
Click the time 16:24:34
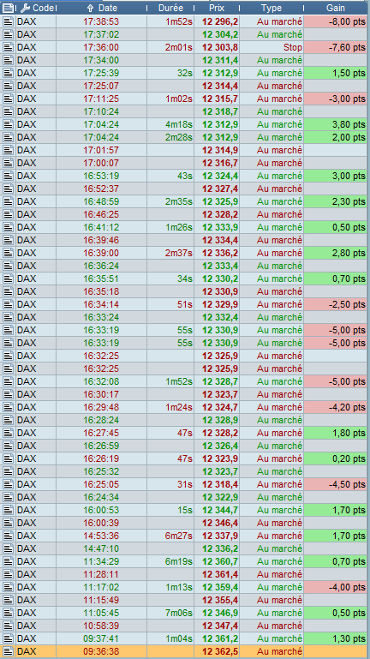(x=101, y=497)
